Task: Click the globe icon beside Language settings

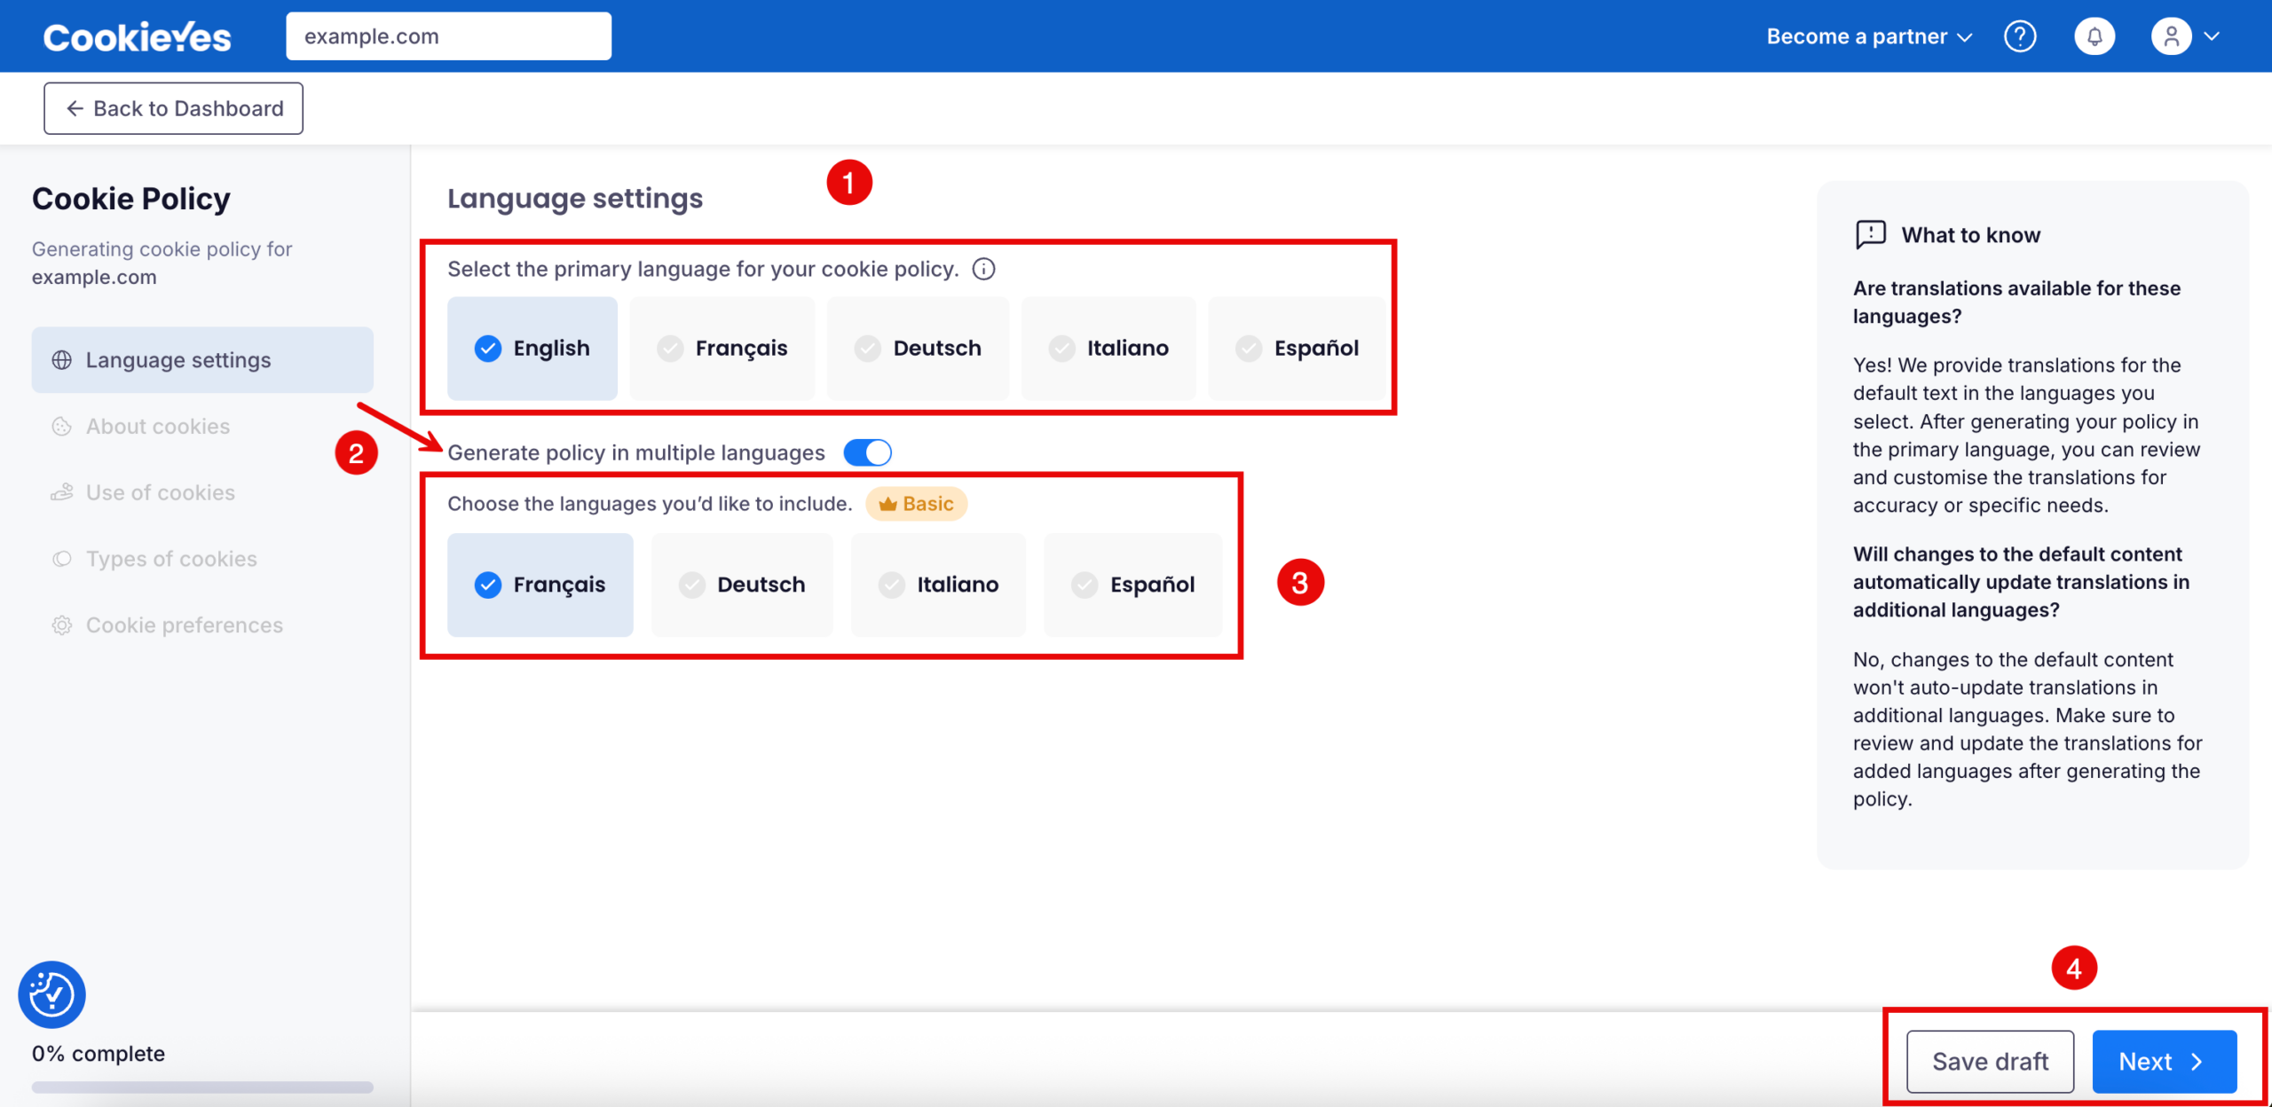Action: point(61,360)
